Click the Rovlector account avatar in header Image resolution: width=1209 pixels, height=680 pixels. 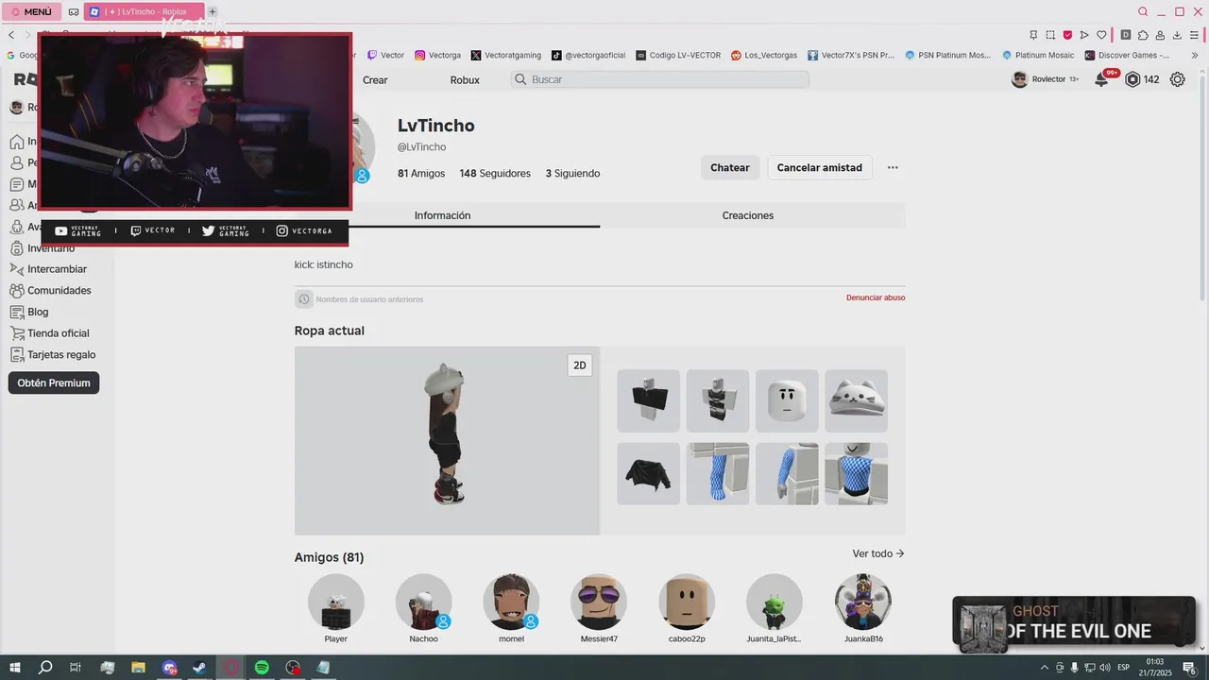(x=1019, y=80)
